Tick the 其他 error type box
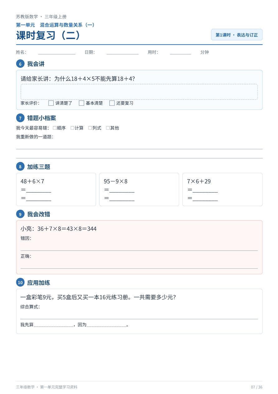 [108, 128]
